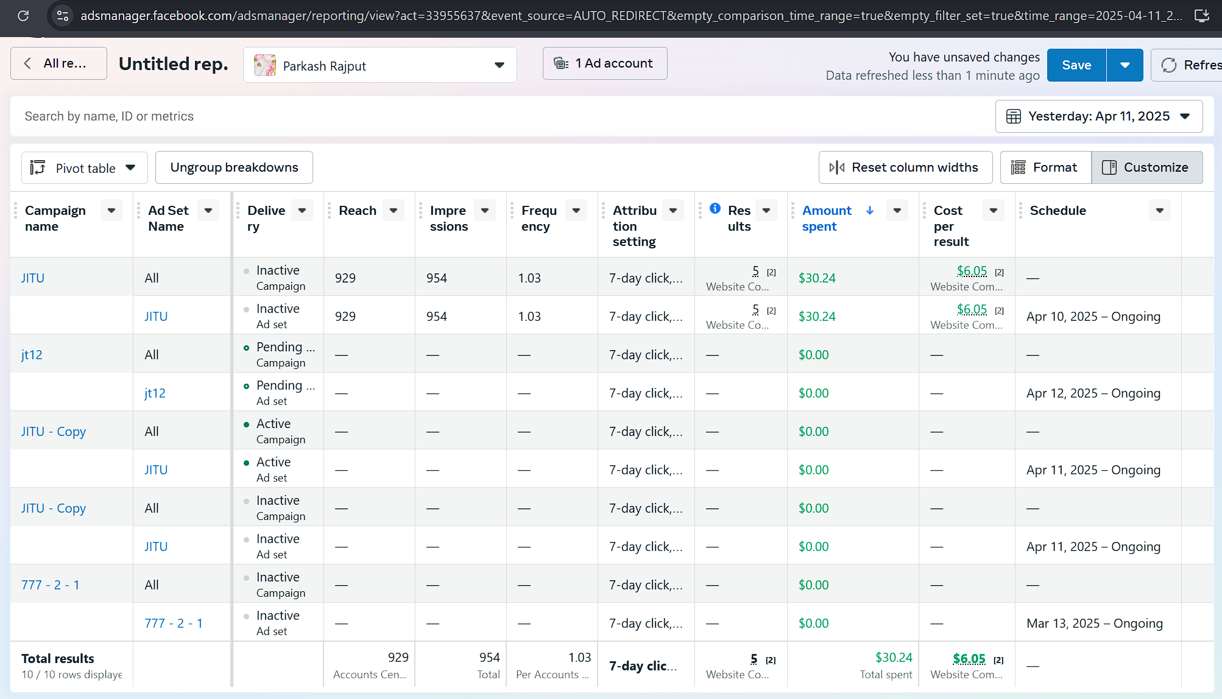Screen dimensions: 1222x699
Task: Open site information icon in address bar
Action: point(62,16)
